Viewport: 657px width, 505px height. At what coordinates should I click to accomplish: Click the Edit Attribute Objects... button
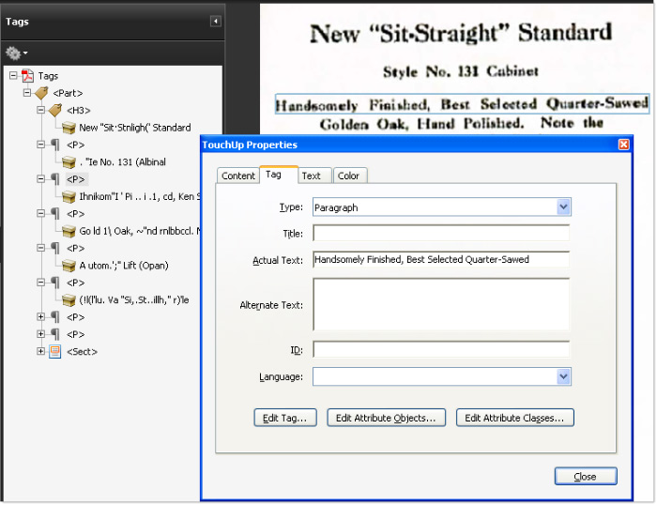click(387, 418)
